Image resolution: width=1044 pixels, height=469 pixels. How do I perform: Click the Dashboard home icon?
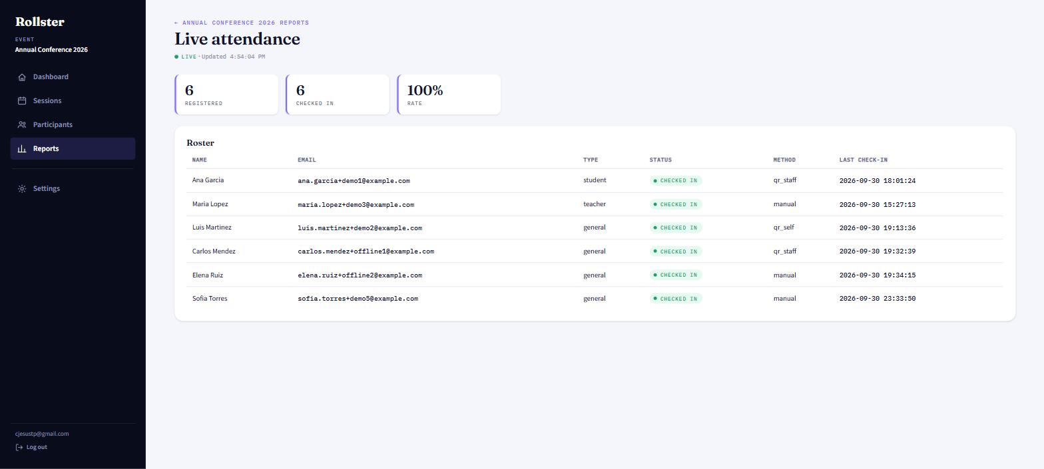pyautogui.click(x=22, y=77)
